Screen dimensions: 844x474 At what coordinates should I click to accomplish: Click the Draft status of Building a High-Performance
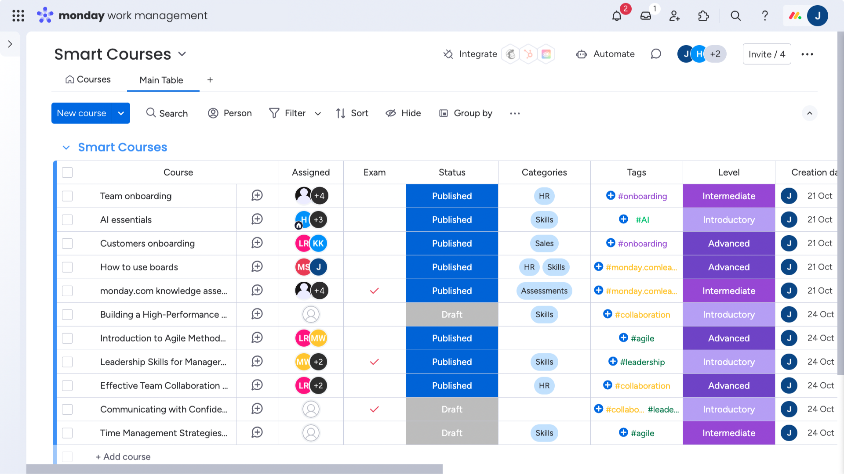[x=452, y=314]
